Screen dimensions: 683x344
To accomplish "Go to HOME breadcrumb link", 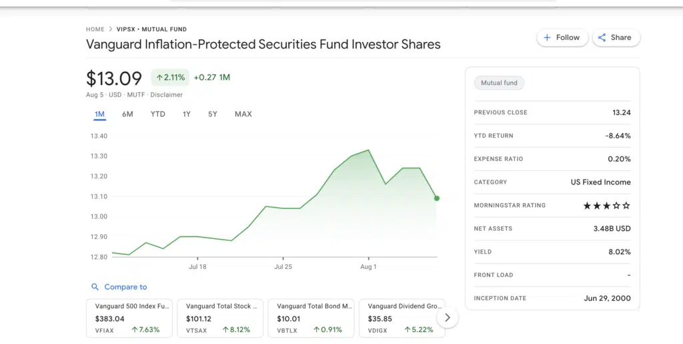I will point(95,29).
